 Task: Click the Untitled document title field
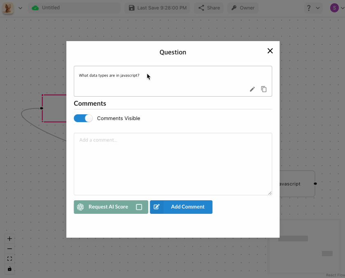point(75,8)
